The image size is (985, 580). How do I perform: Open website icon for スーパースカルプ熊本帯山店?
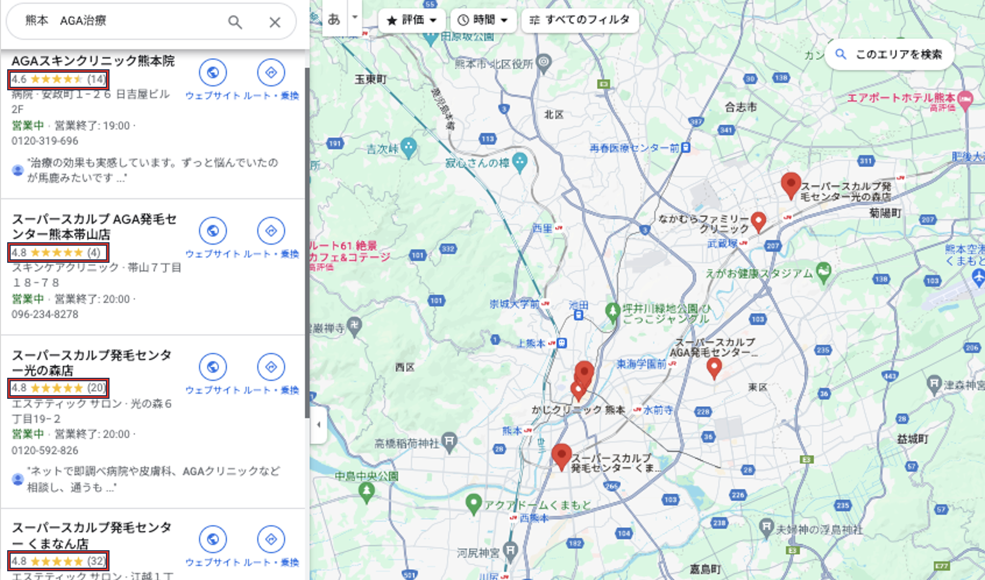[213, 231]
